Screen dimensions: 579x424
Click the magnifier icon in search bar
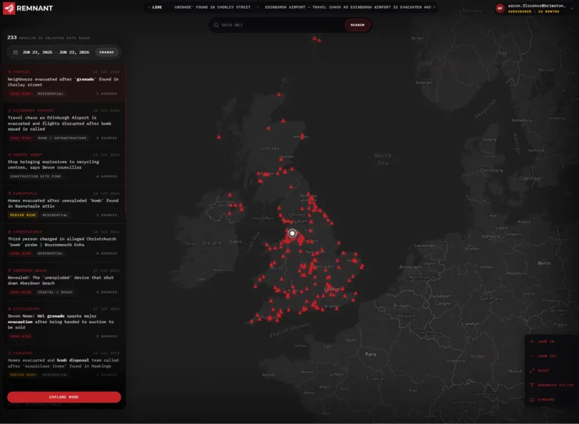tap(216, 25)
